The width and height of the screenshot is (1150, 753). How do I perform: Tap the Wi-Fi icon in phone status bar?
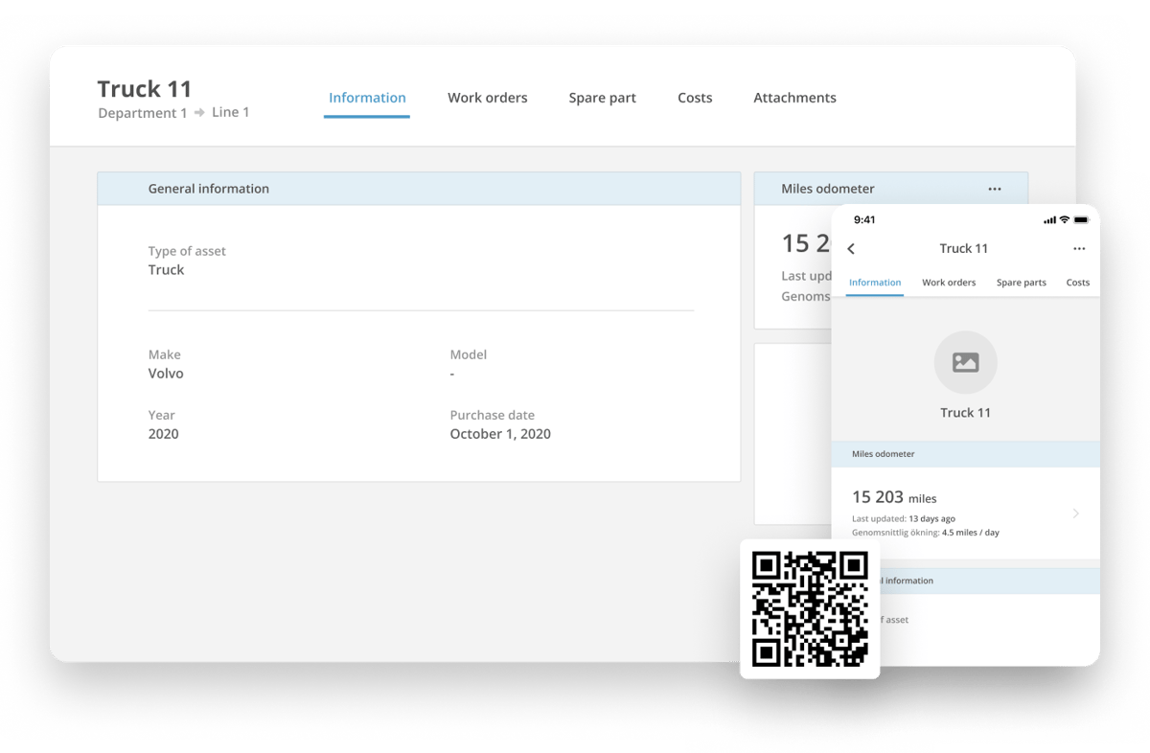tap(1064, 220)
